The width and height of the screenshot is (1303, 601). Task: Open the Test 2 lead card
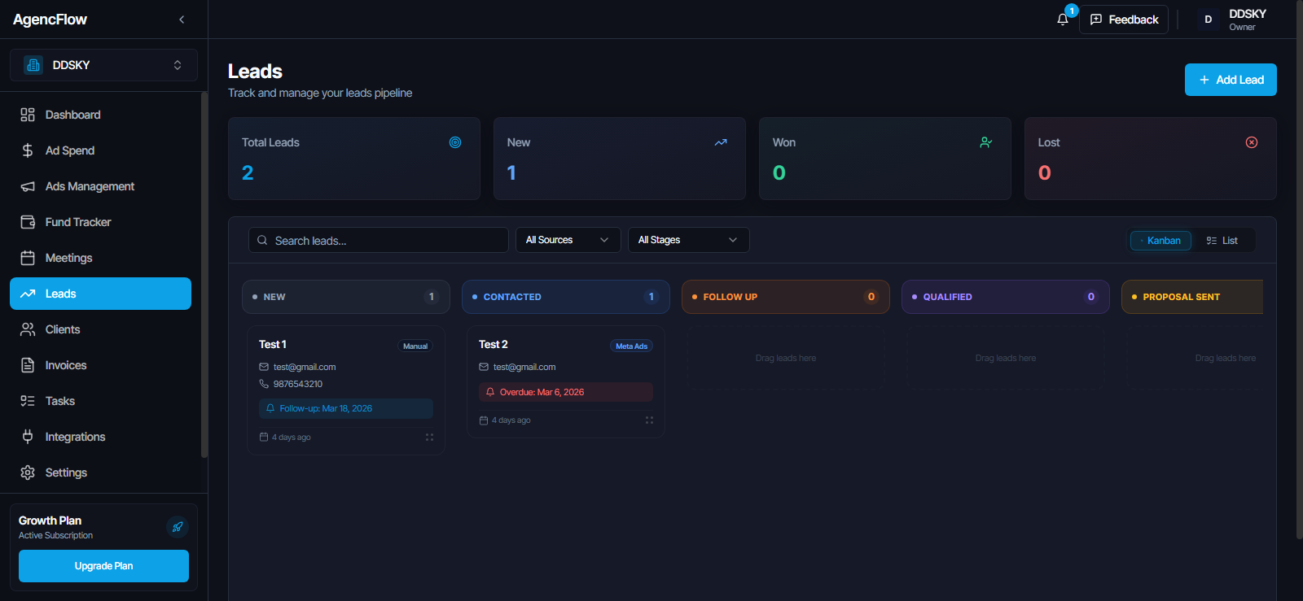(566, 382)
